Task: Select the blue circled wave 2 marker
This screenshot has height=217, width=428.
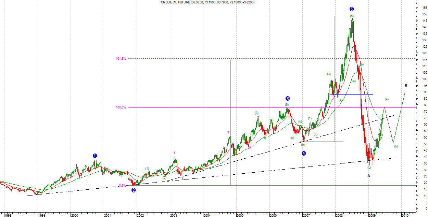Action: click(x=134, y=190)
